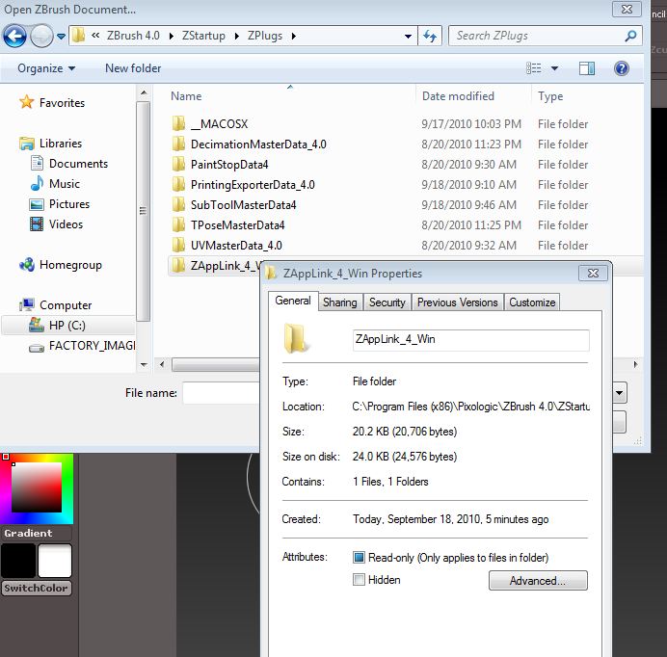Image resolution: width=667 pixels, height=657 pixels.
Task: Expand the arrow after ZPlugs breadcrumb
Action: [294, 37]
